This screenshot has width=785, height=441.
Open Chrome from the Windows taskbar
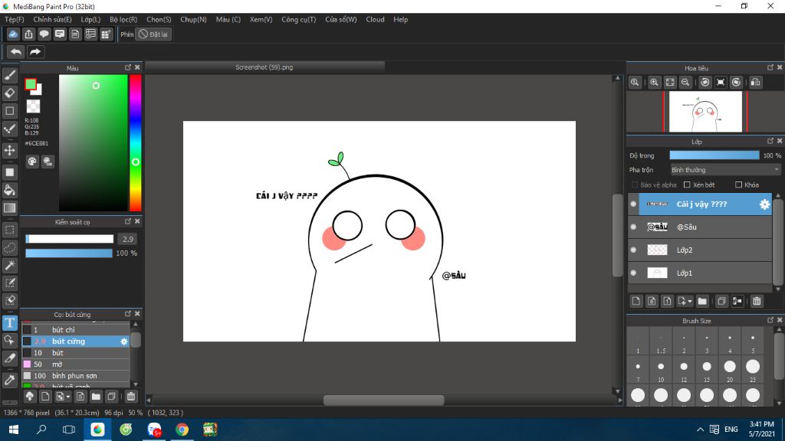182,430
